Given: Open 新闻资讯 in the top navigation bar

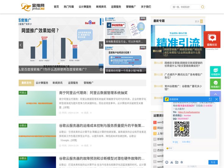Looking at the screenshot, I should 101,7.
